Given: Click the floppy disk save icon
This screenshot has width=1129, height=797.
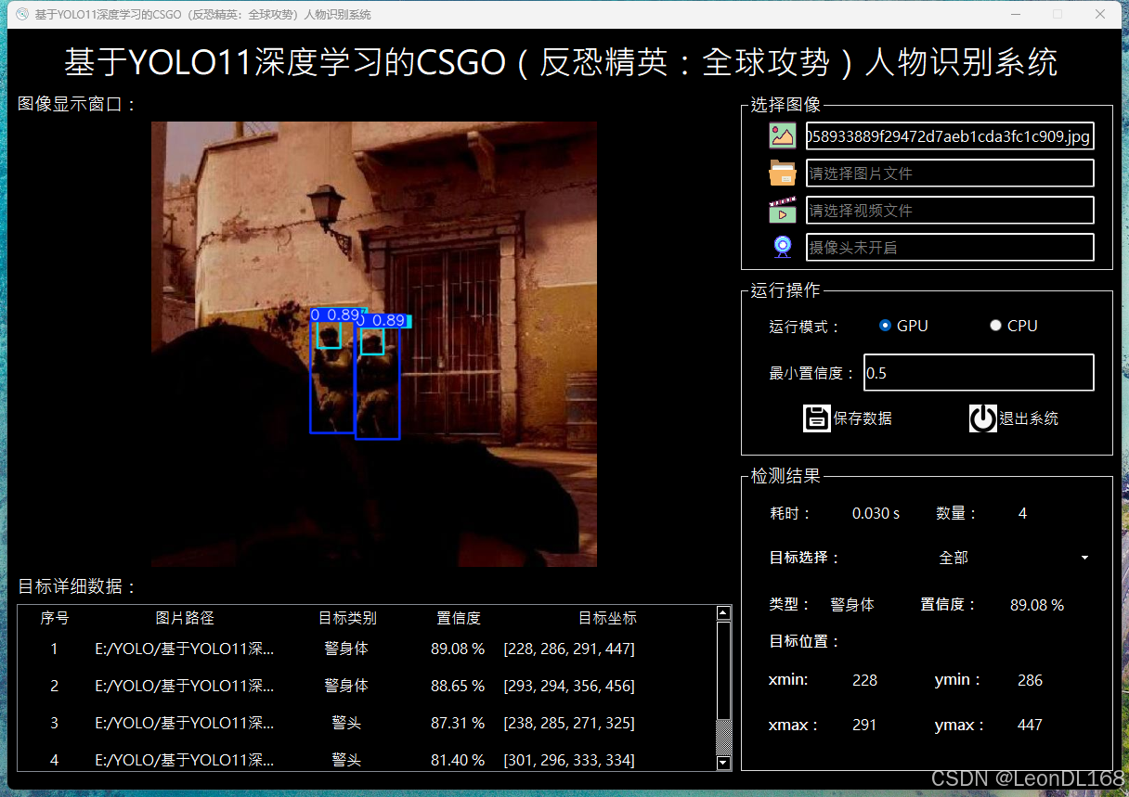Looking at the screenshot, I should click(x=817, y=418).
